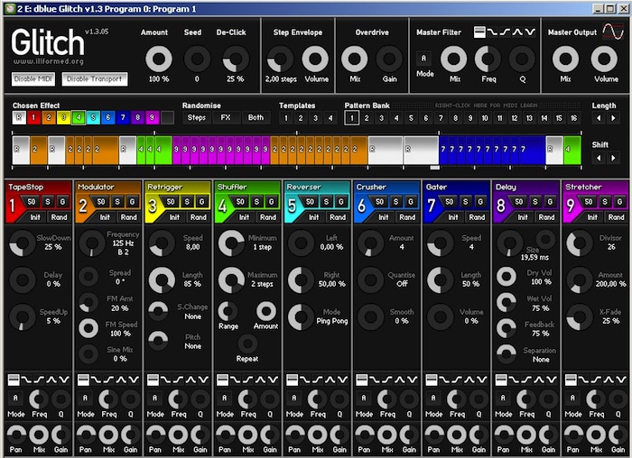Screen dimensions: 632x458
Task: Click Crusher Quantise knob
Action: [370, 279]
